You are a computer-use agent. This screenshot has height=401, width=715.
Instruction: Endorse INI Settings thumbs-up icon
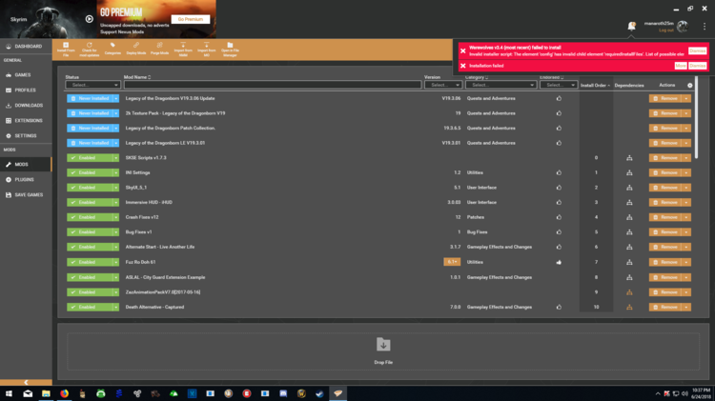pyautogui.click(x=559, y=172)
